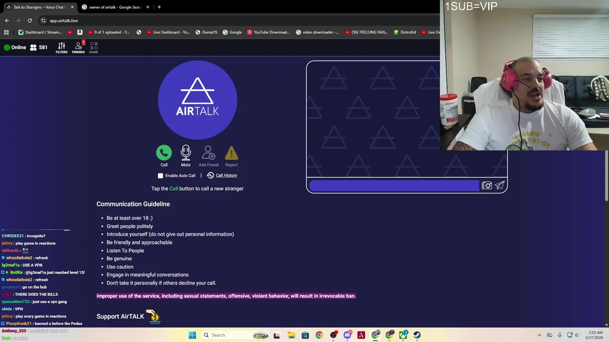This screenshot has width=609, height=342.
Task: Enable Auto Call checkbox
Action: 160,176
